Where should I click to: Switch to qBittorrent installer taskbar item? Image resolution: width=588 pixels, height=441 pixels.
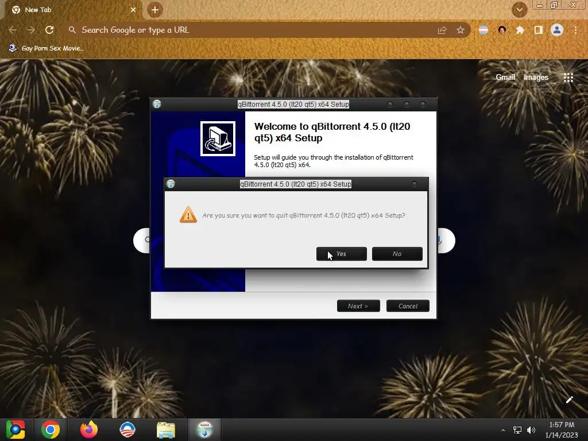click(x=204, y=430)
